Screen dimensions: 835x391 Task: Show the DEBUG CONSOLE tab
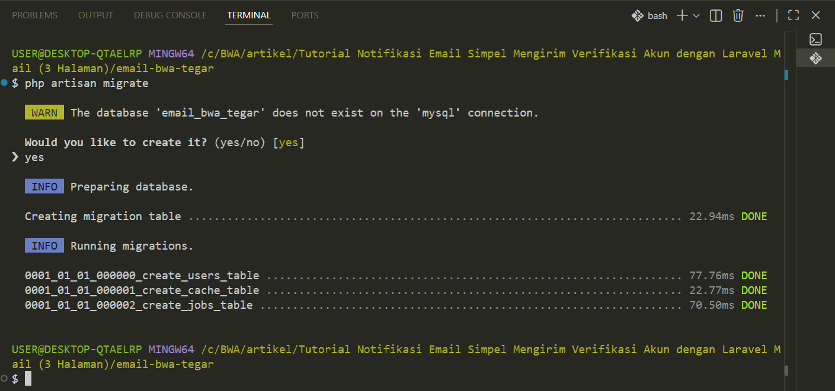170,15
